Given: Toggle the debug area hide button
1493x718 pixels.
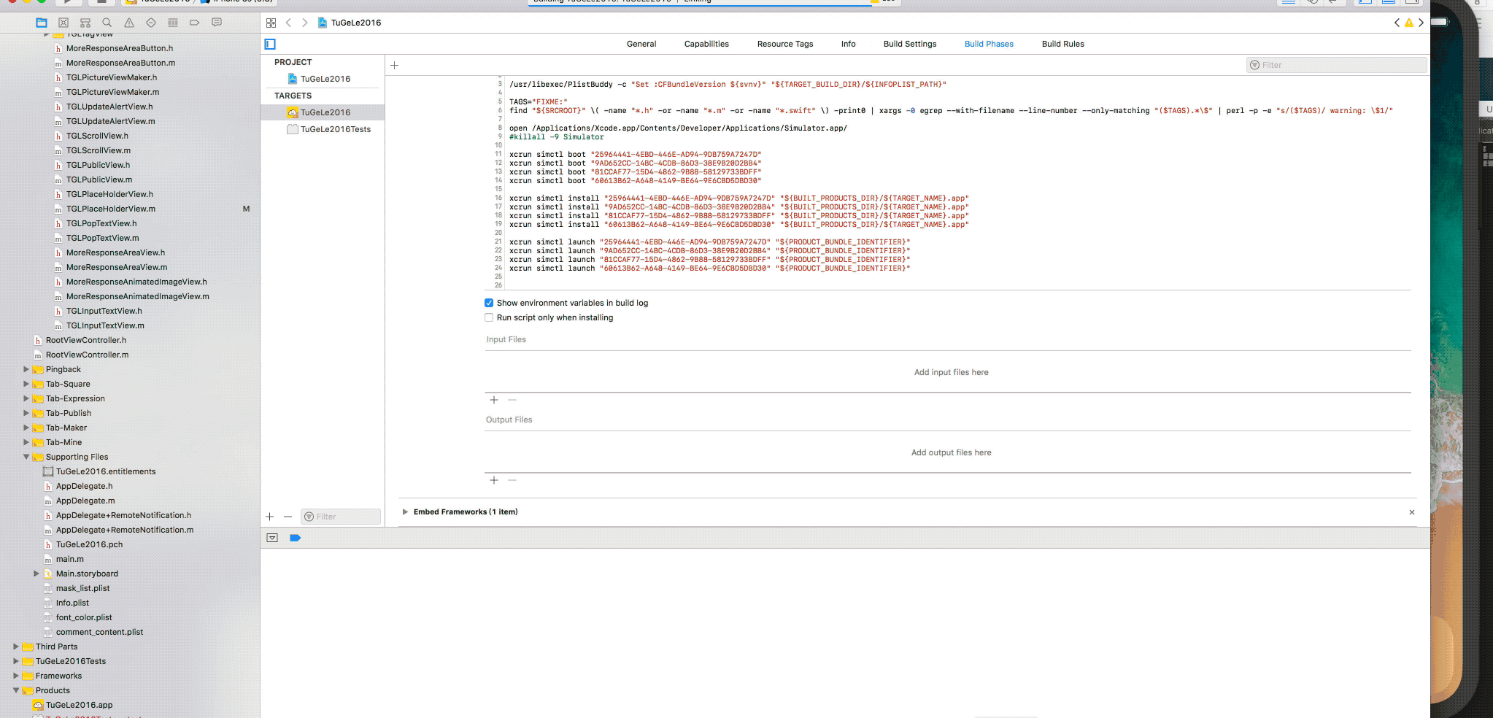Looking at the screenshot, I should coord(272,538).
